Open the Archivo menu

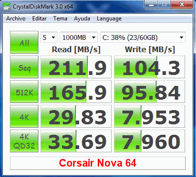pos(16,19)
